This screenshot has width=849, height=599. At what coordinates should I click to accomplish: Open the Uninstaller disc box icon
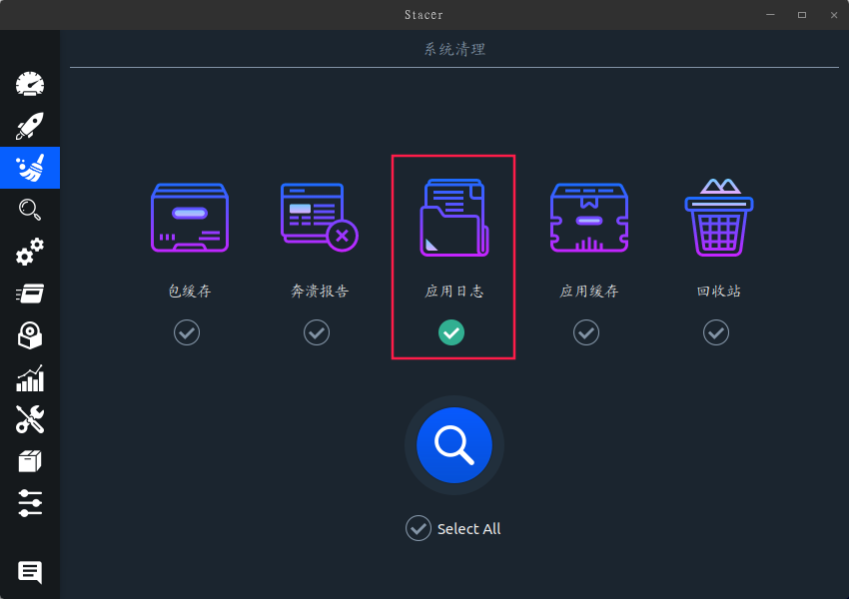[x=30, y=335]
